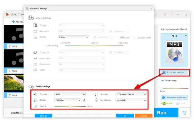Open the audio Encoder MP3 dropdown

[70, 94]
